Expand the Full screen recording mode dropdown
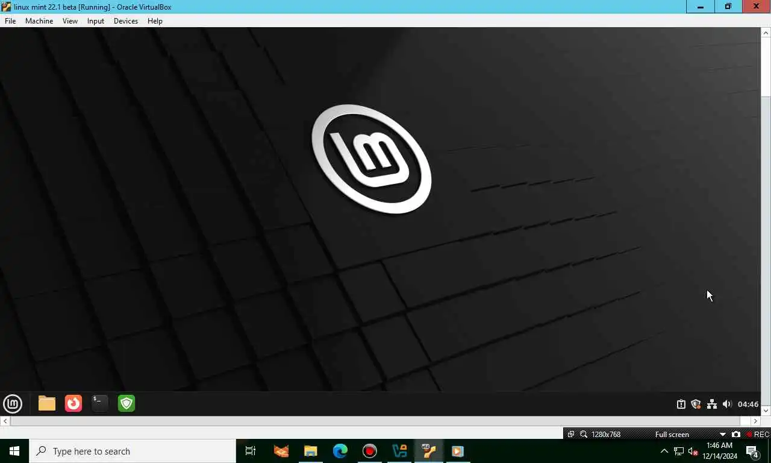The image size is (771, 463). (x=723, y=435)
